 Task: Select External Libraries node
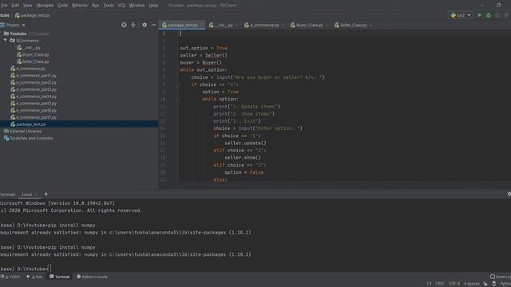pos(26,131)
